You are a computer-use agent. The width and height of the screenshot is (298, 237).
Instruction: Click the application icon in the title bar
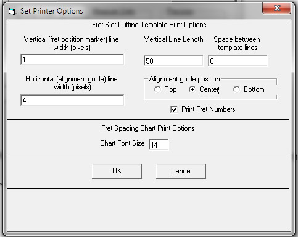12,11
